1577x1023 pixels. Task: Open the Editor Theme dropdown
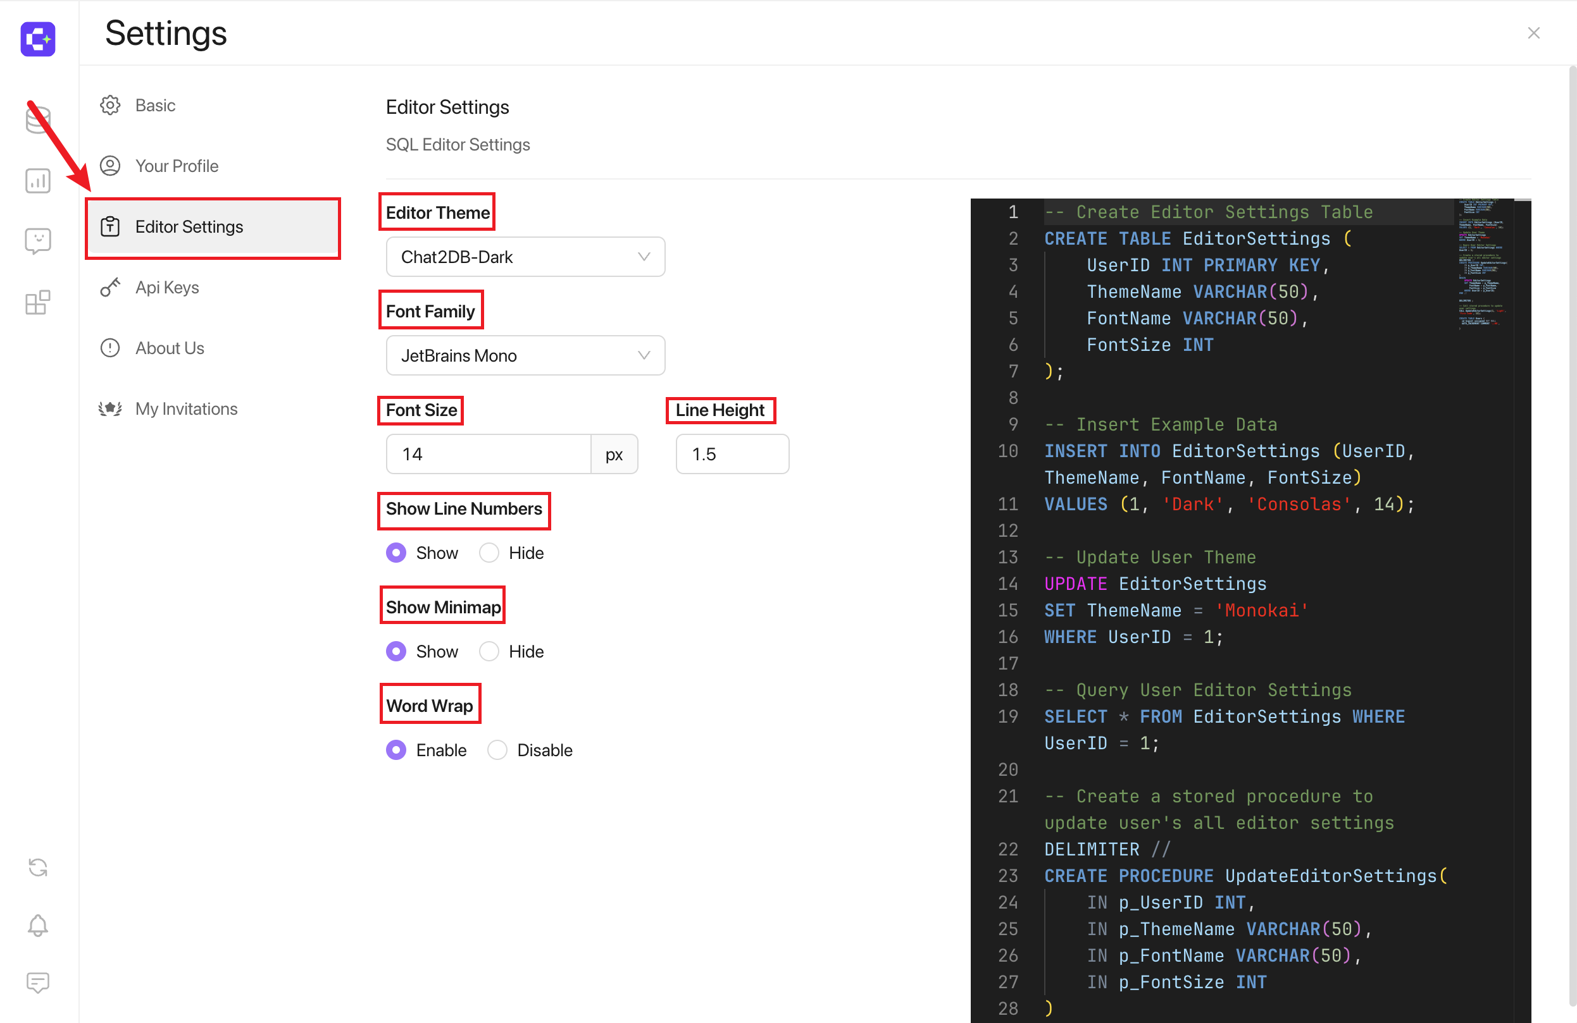coord(525,257)
